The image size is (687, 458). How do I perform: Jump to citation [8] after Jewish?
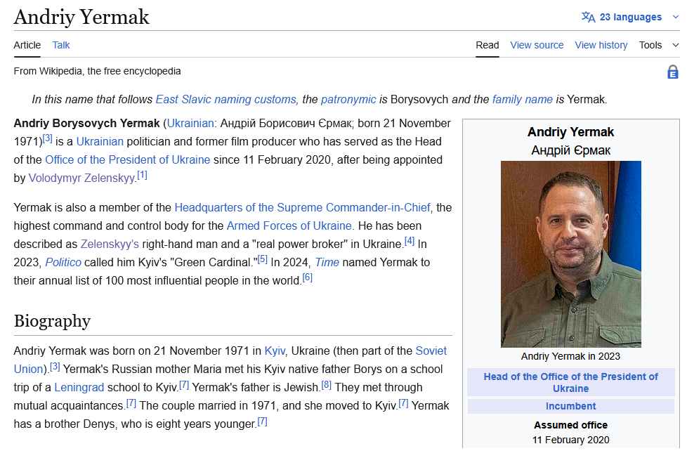(327, 385)
